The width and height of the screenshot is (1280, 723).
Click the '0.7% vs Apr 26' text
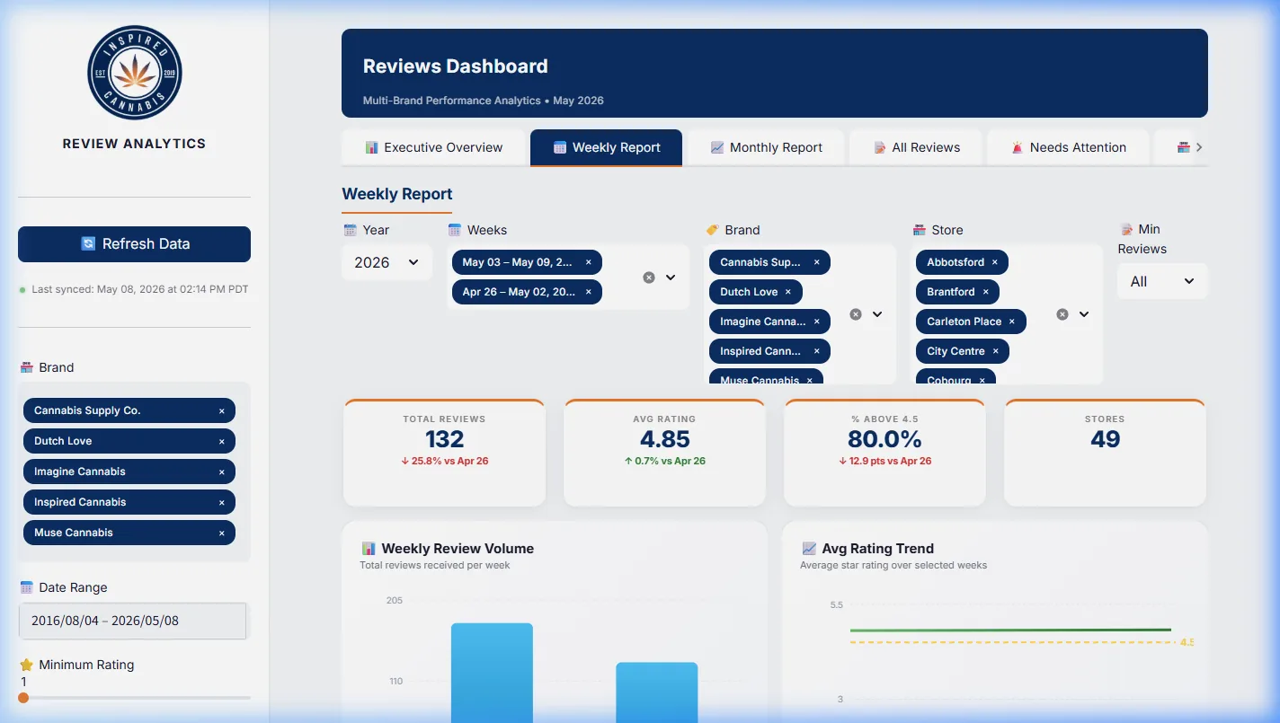[664, 461]
